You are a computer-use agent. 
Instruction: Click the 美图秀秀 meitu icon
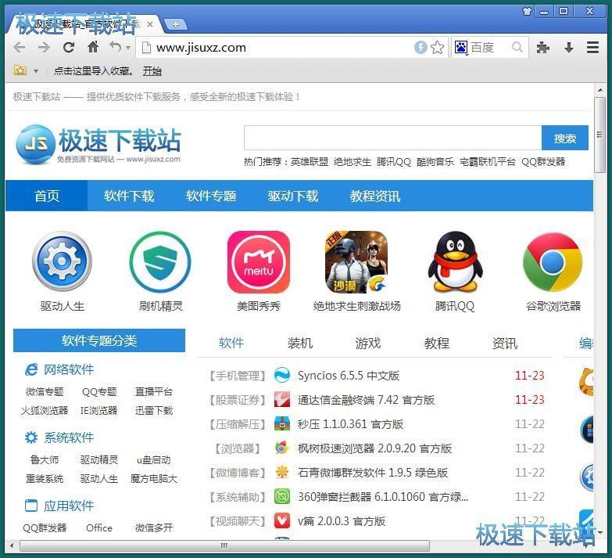(x=259, y=261)
